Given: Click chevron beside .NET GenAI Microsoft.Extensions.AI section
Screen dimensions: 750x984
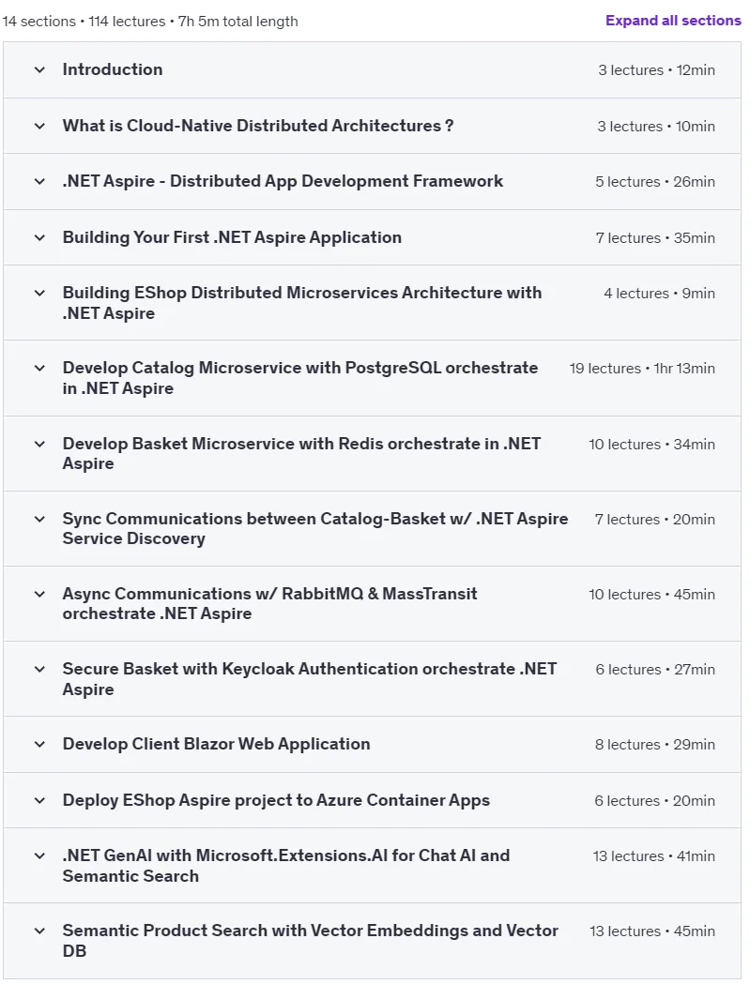Looking at the screenshot, I should tap(39, 856).
